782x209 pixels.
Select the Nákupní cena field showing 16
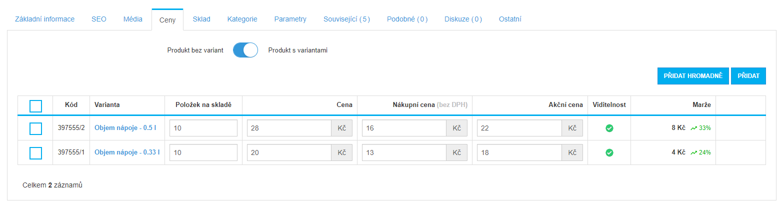pos(404,128)
